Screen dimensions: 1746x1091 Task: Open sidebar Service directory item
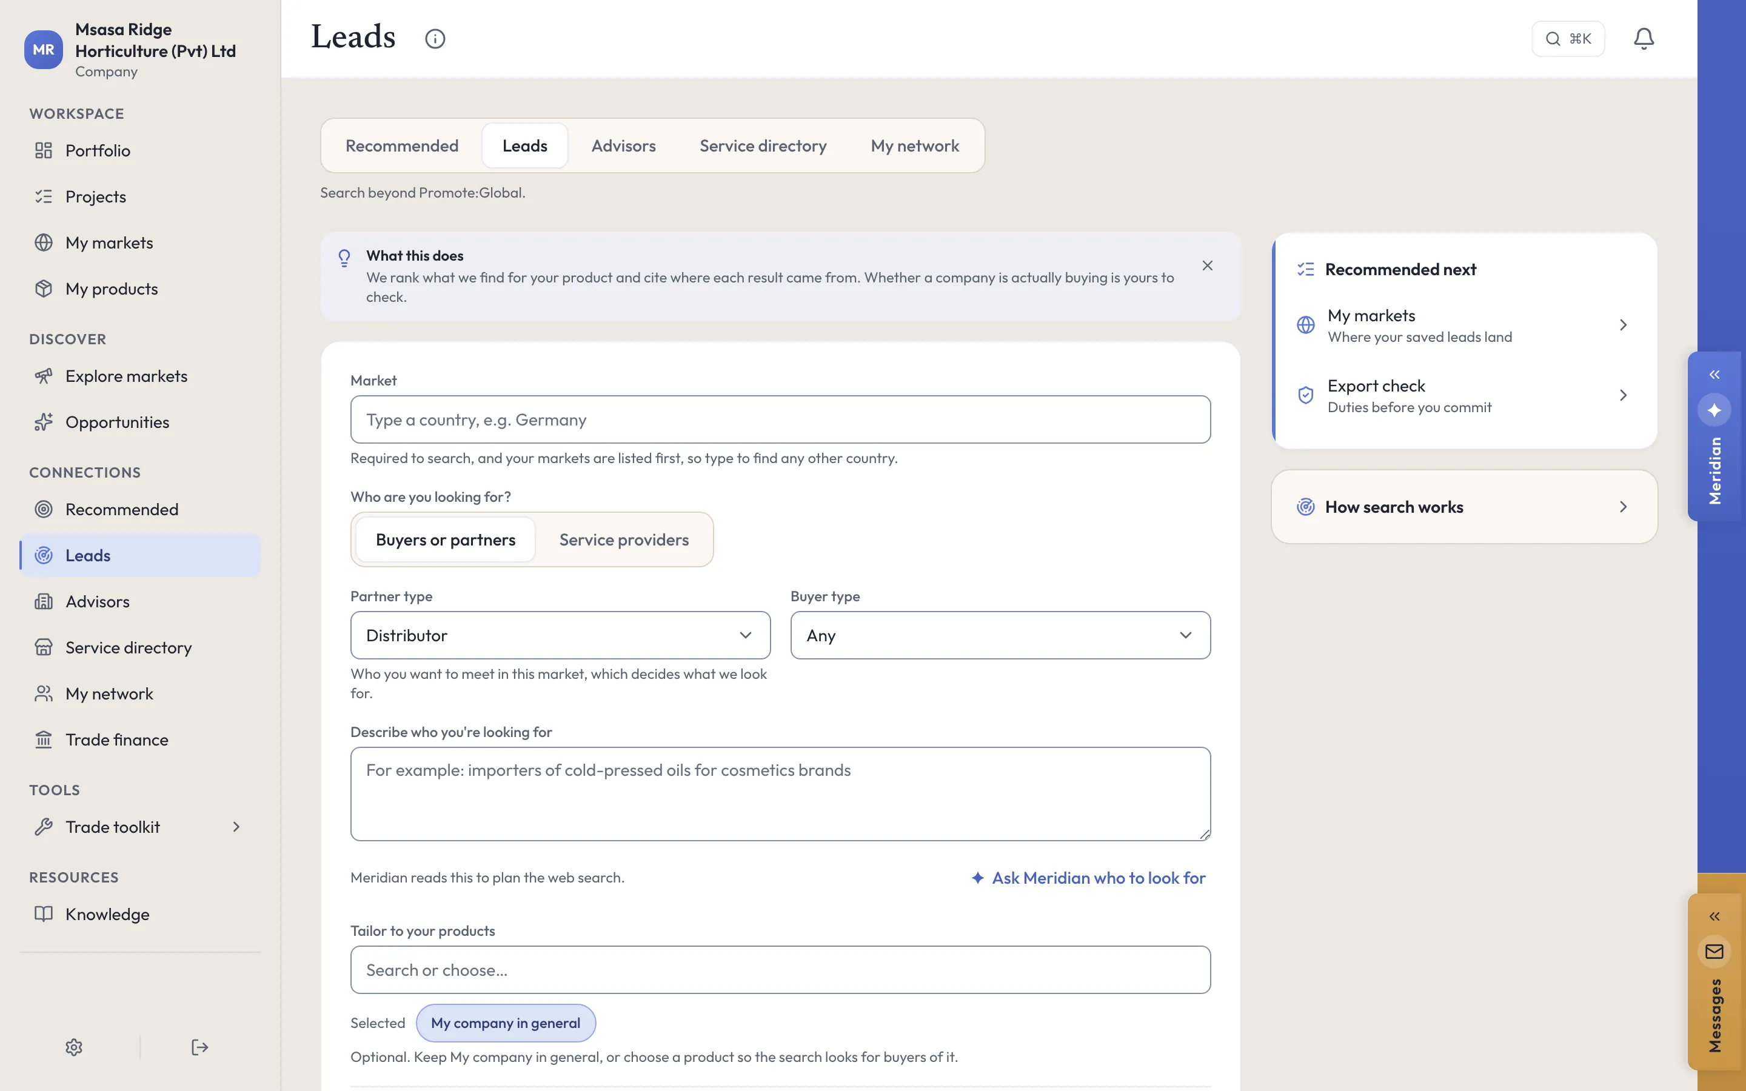tap(140, 647)
